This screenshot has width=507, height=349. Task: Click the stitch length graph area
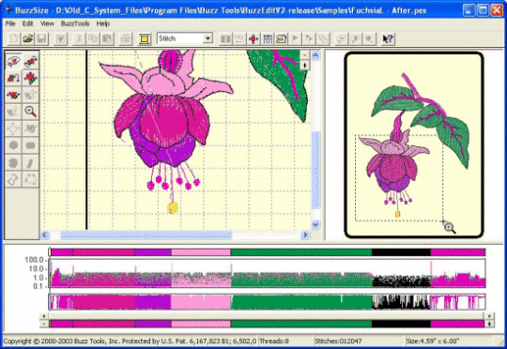point(267,273)
